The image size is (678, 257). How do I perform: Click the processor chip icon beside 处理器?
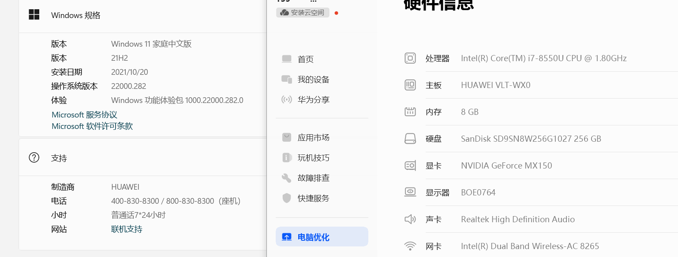410,58
